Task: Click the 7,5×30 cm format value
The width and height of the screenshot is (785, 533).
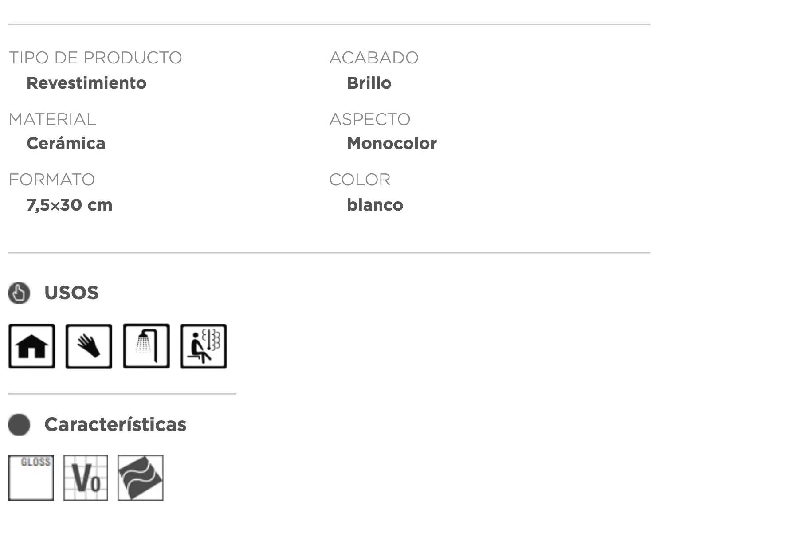Action: pyautogui.click(x=70, y=205)
